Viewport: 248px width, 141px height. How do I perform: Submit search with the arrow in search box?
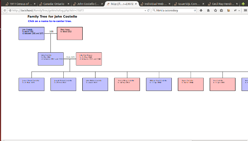(x=195, y=11)
